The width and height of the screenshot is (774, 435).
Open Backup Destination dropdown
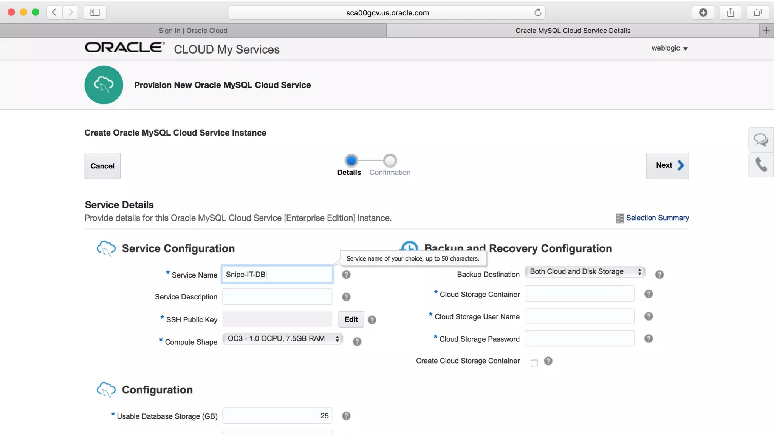click(585, 272)
